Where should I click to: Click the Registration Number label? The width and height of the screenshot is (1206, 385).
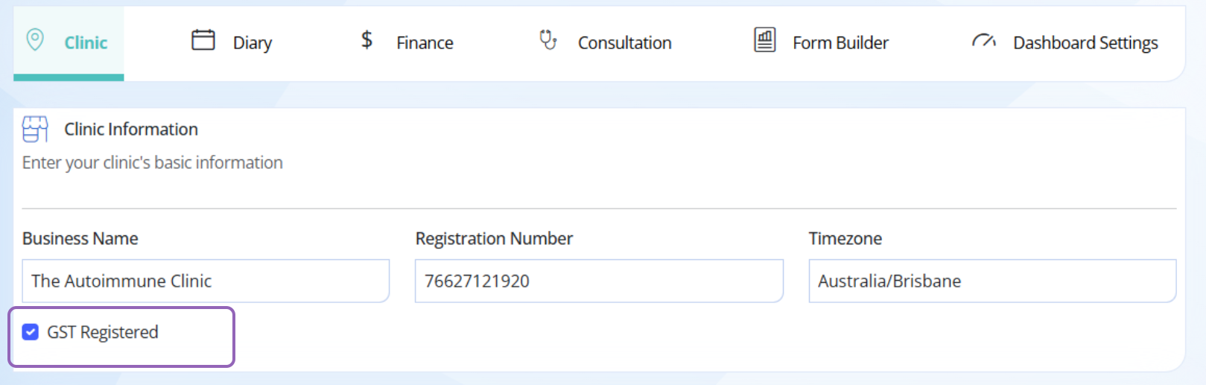494,238
